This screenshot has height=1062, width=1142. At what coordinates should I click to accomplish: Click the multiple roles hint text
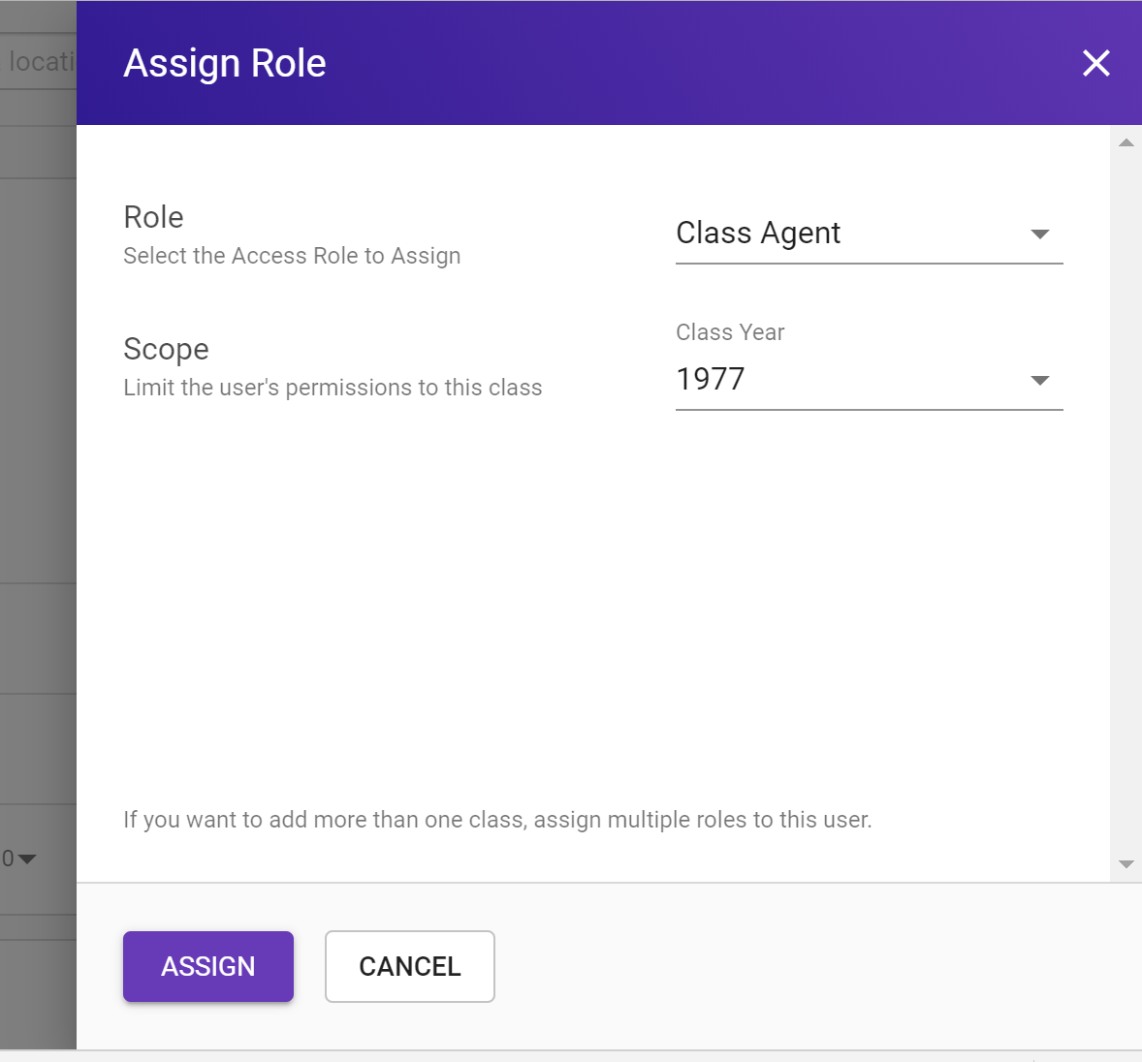point(497,820)
